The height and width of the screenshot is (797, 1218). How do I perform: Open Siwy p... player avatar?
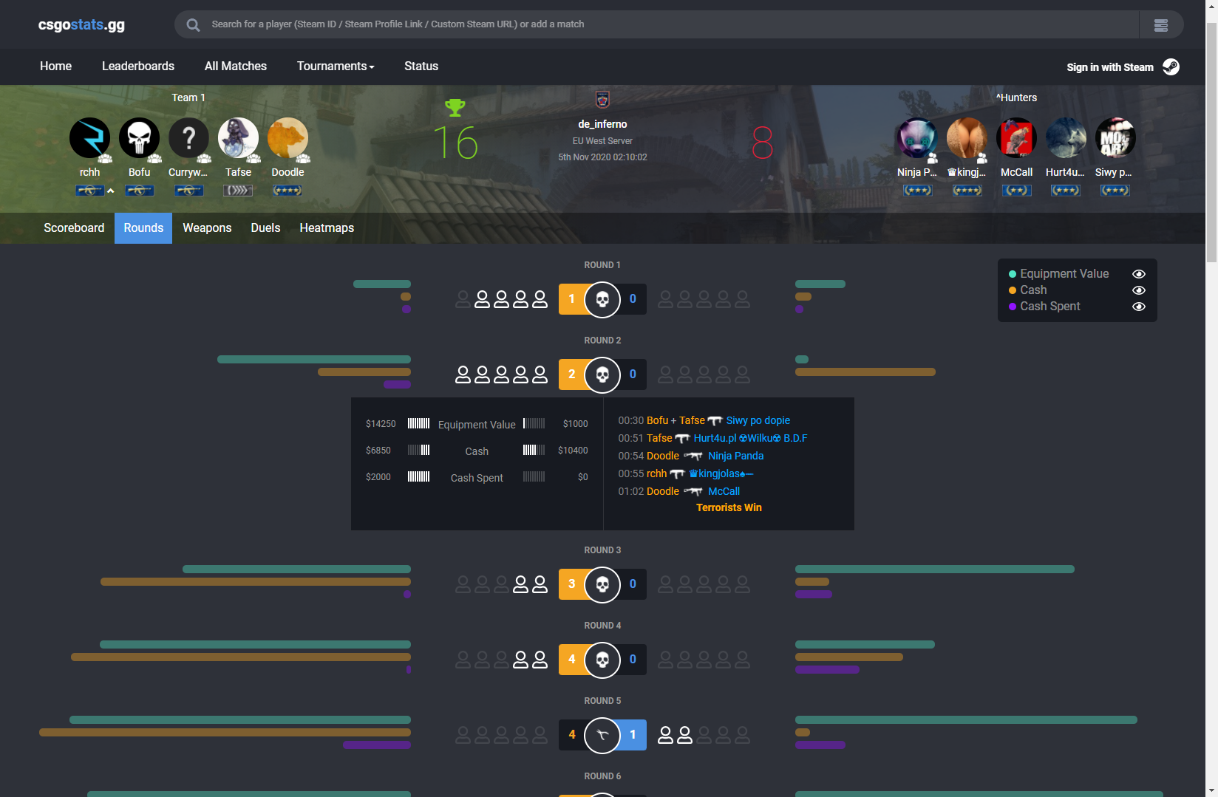1115,138
